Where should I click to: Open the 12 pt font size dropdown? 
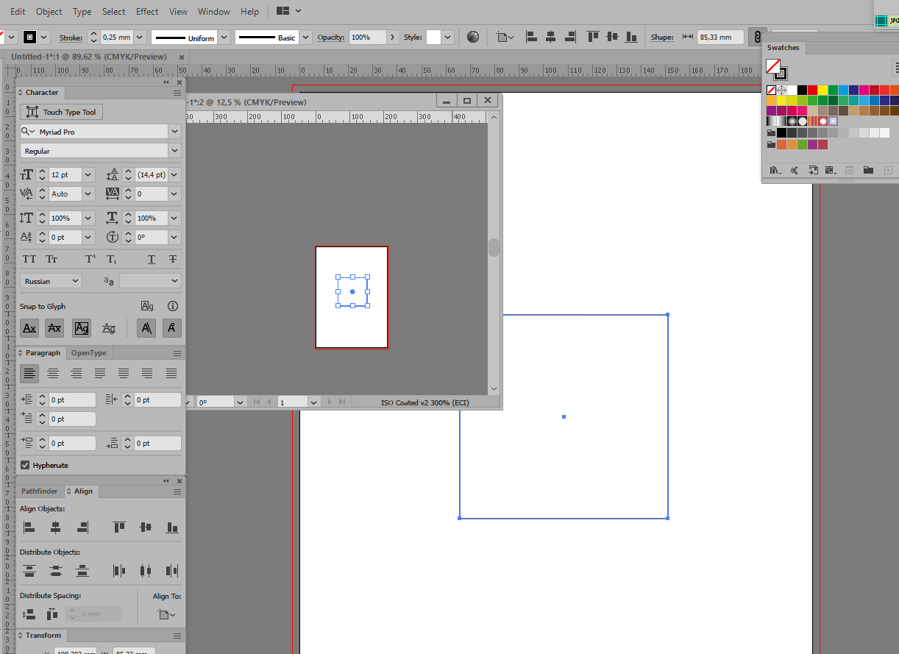pyautogui.click(x=88, y=175)
